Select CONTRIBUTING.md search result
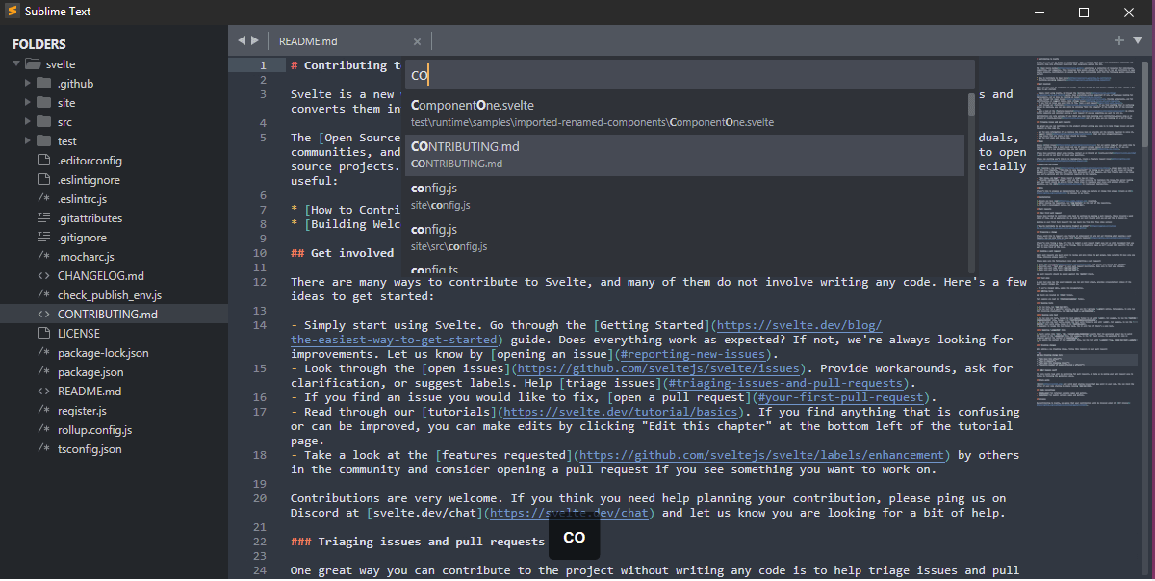This screenshot has width=1155, height=581. tap(684, 155)
